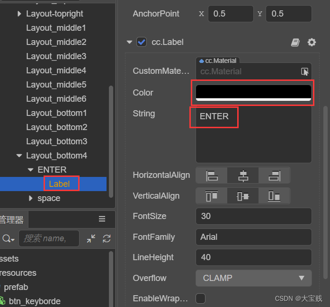The height and width of the screenshot is (307, 330).
Task: Set vertical alignment to middle
Action: [x=243, y=196]
